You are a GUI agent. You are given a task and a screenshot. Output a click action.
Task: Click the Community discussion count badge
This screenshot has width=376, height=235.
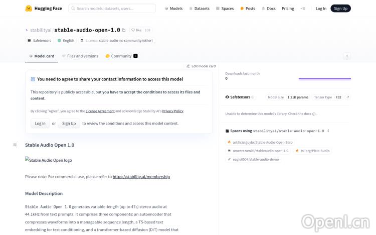pos(135,56)
